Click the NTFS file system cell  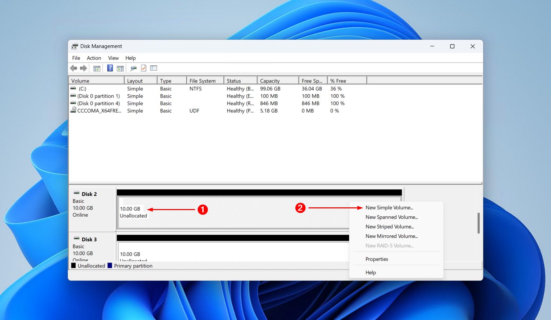(196, 89)
